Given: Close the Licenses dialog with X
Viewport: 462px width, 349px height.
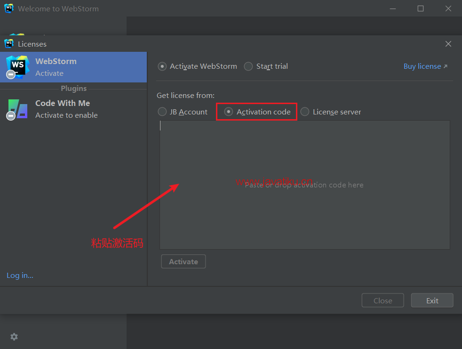Looking at the screenshot, I should 448,44.
